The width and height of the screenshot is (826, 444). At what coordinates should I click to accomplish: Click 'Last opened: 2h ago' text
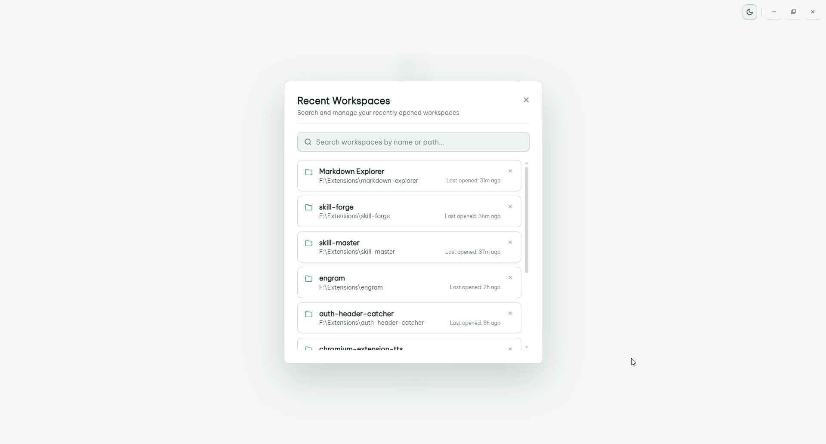[475, 288]
